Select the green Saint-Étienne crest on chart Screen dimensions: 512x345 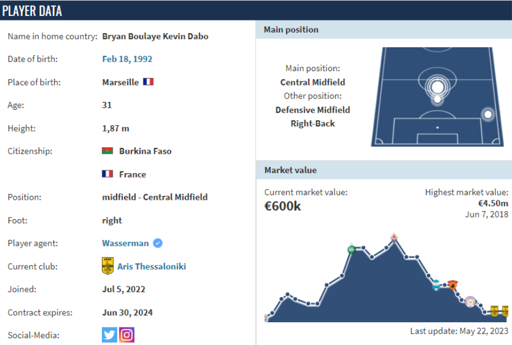click(352, 249)
